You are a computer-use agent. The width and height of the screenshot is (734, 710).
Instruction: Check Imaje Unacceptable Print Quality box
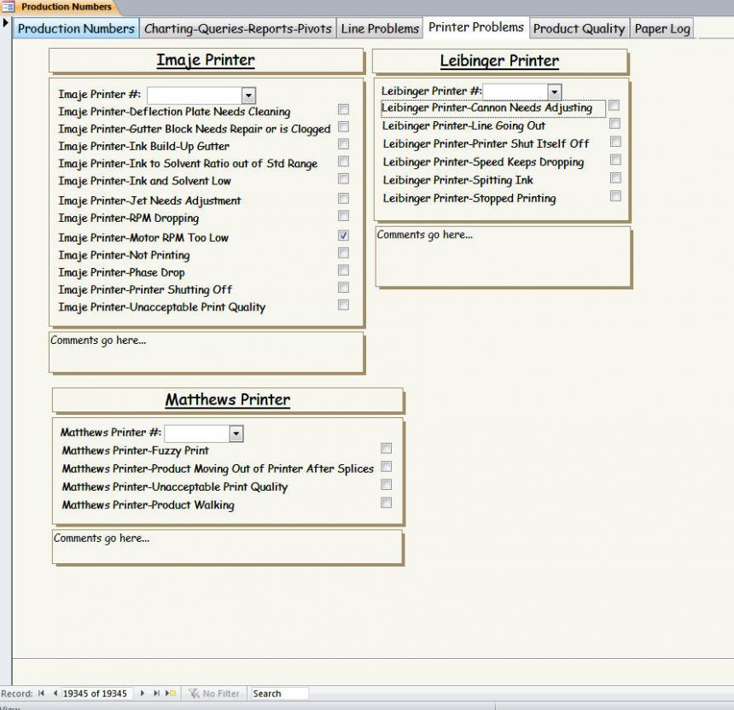(343, 306)
